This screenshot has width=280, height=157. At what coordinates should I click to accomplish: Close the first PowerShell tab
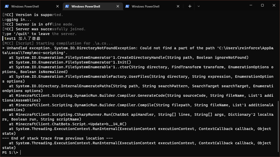pyautogui.click(x=57, y=6)
